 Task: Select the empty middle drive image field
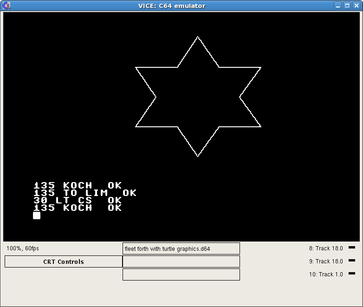(x=181, y=261)
